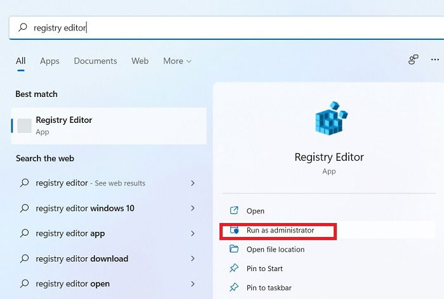This screenshot has width=444, height=299.
Task: Click the search magnifier icon in box
Action: pos(23,27)
